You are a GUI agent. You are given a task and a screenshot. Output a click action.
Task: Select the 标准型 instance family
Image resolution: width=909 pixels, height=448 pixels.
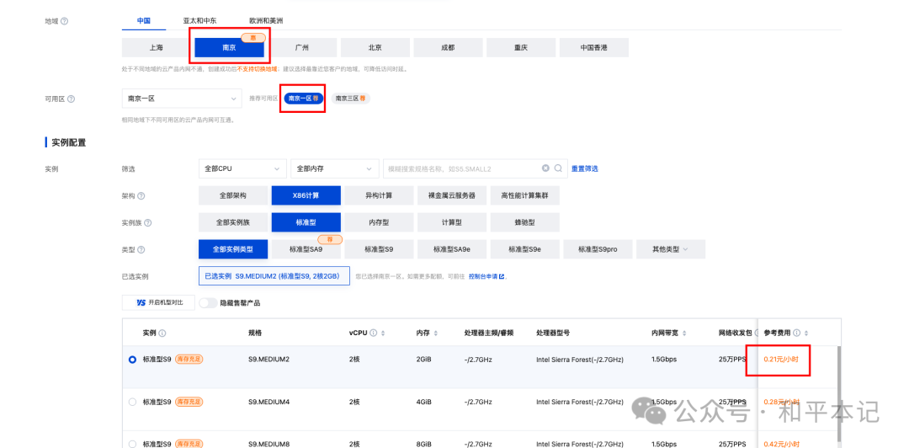(306, 222)
